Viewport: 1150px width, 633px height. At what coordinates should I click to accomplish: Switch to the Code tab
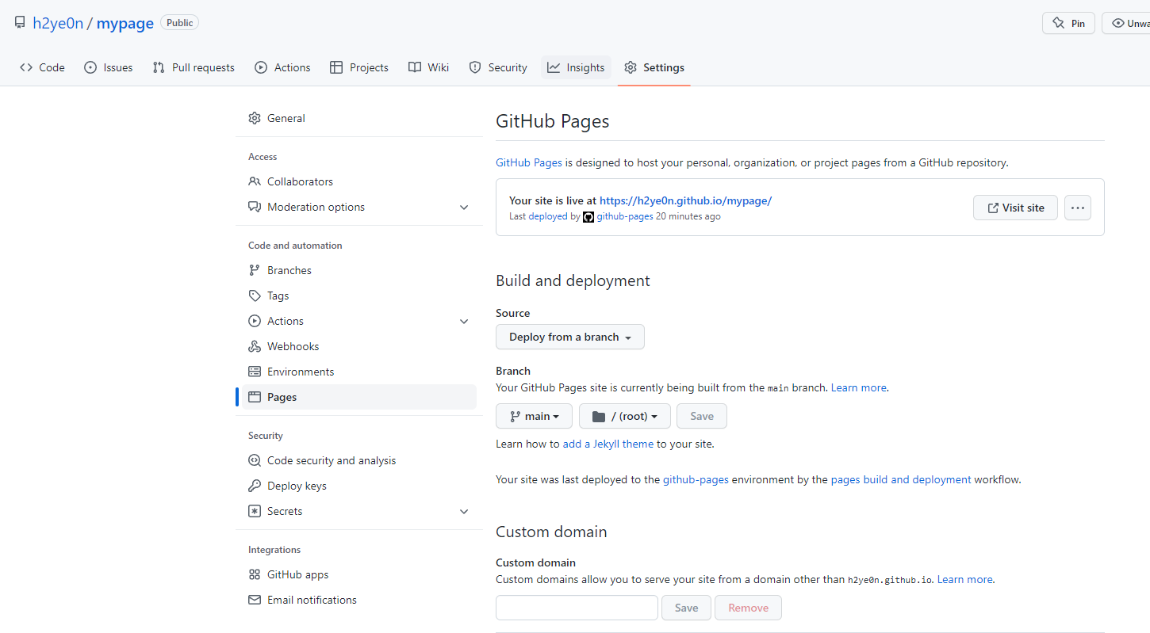(x=43, y=67)
